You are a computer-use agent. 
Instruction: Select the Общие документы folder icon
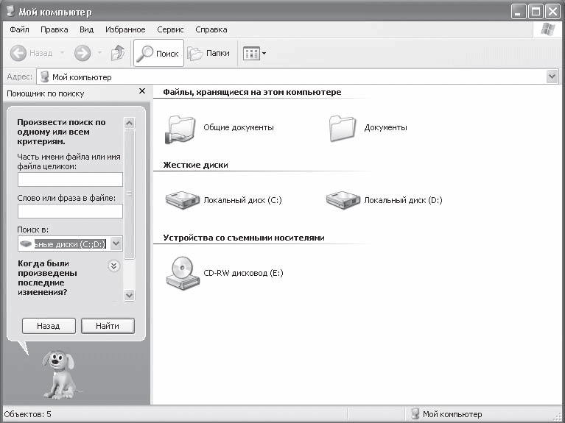[180, 129]
